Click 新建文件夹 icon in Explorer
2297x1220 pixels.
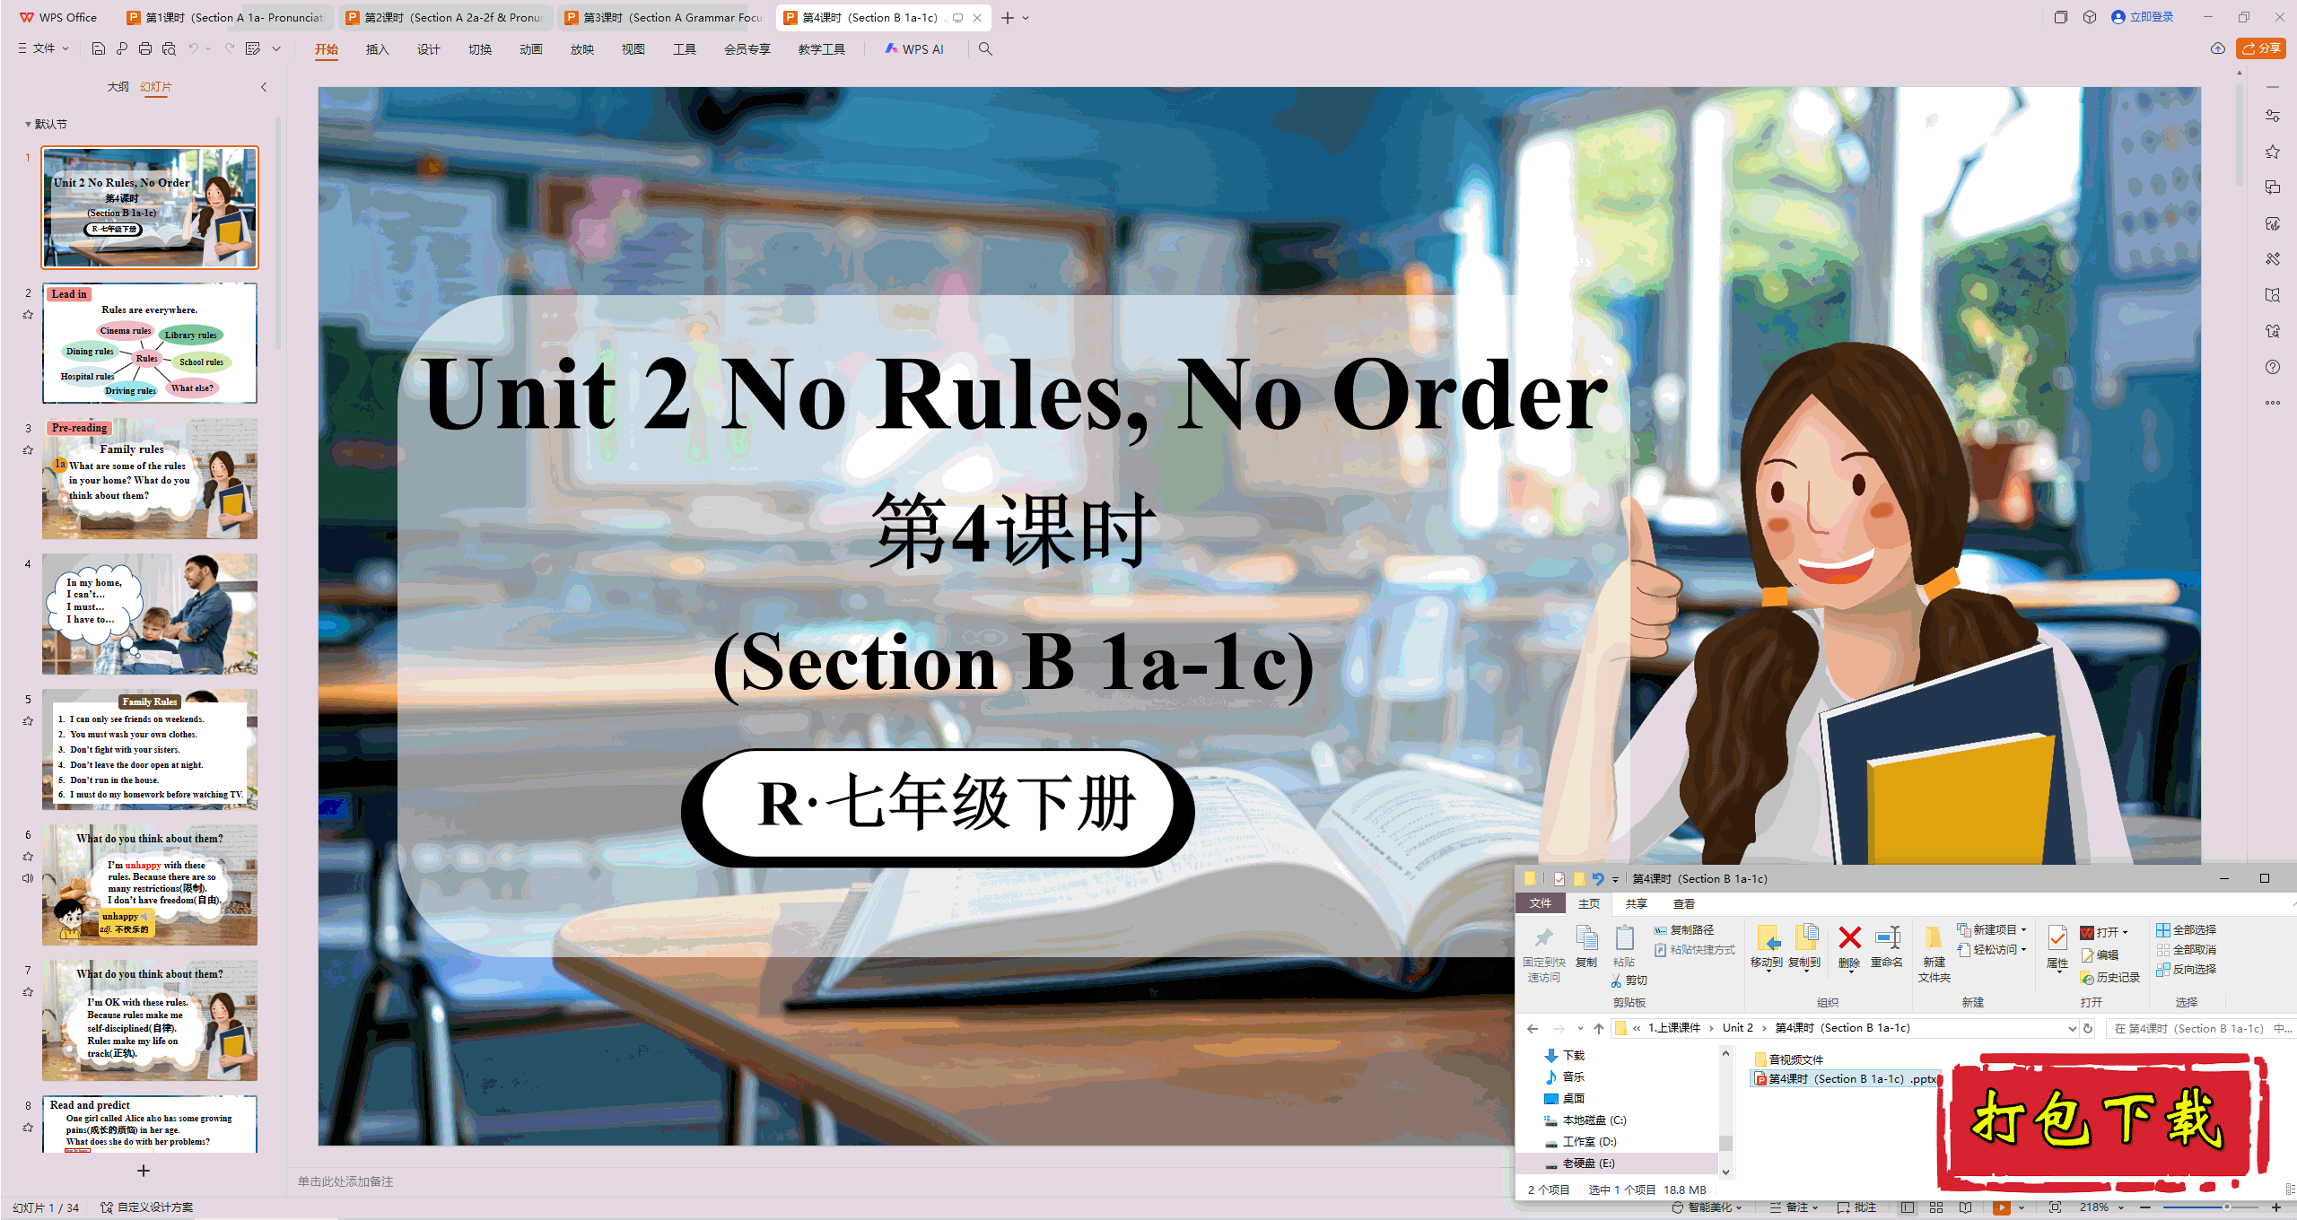[1935, 954]
